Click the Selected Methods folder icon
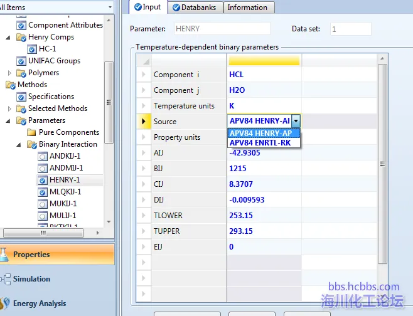This screenshot has width=413, height=316. [21, 108]
